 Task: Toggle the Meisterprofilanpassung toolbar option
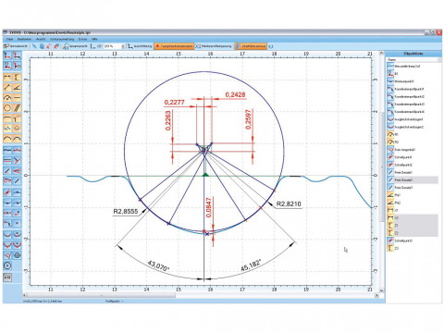[214, 46]
